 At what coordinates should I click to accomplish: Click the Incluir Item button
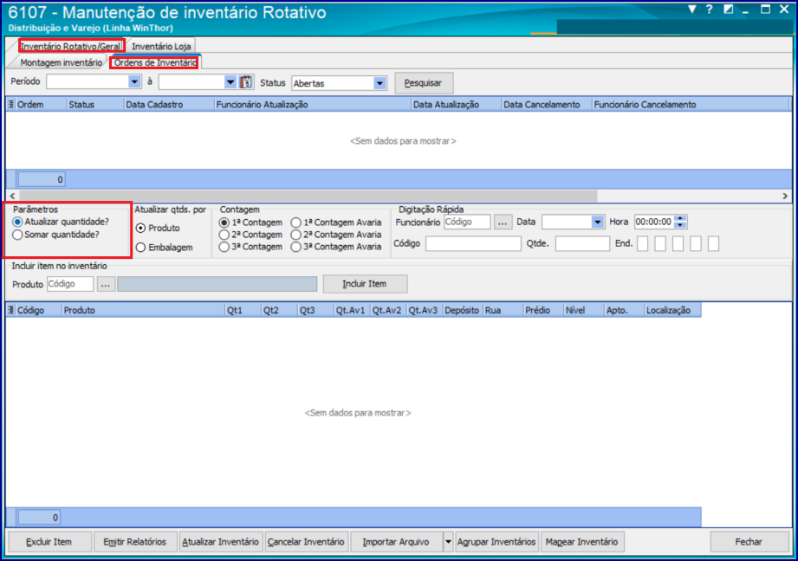tap(365, 284)
